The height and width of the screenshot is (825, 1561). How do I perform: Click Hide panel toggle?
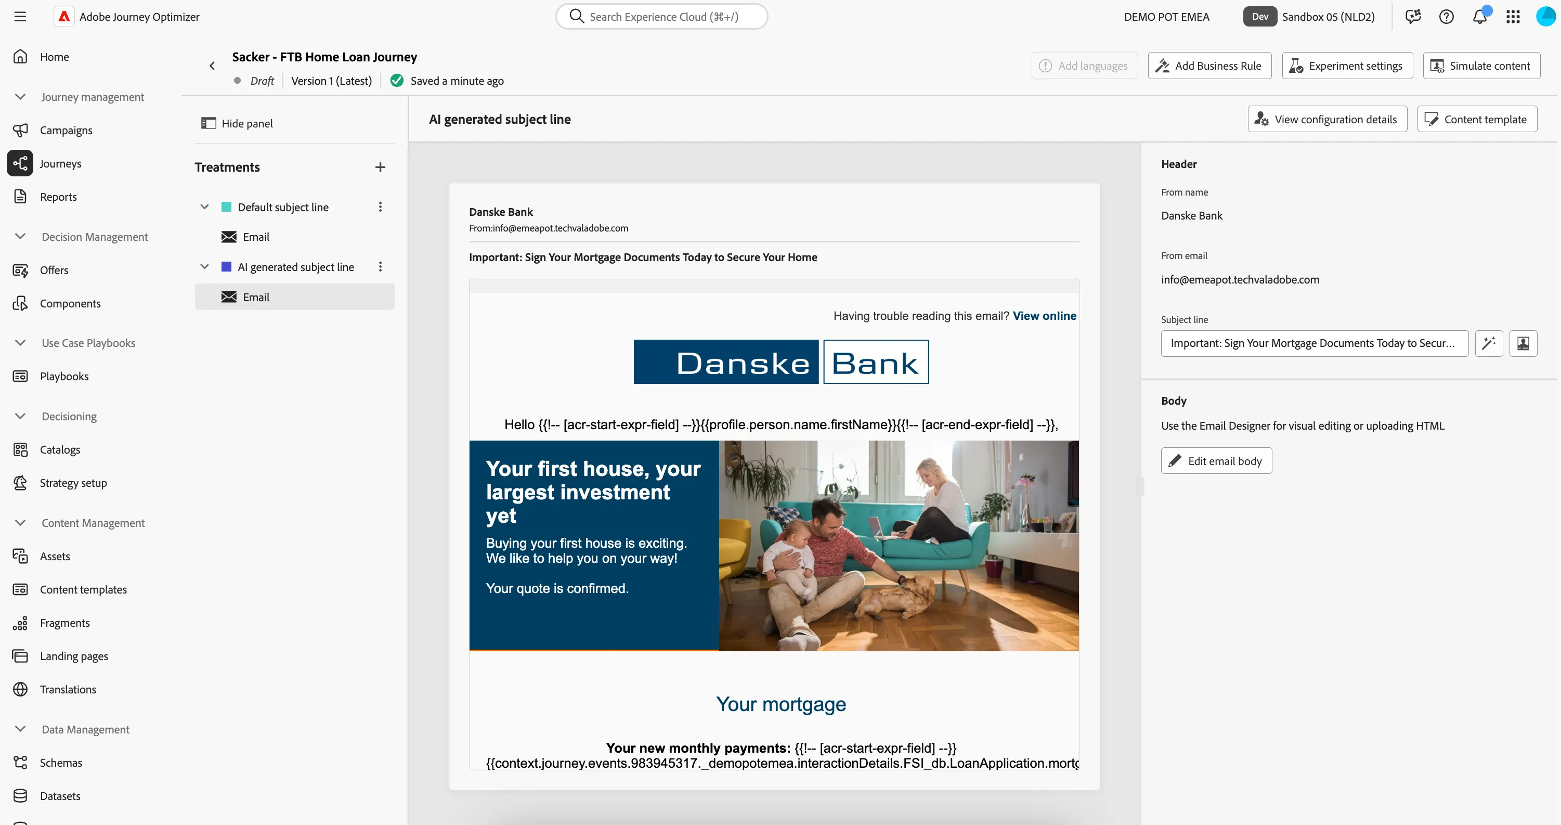238,123
